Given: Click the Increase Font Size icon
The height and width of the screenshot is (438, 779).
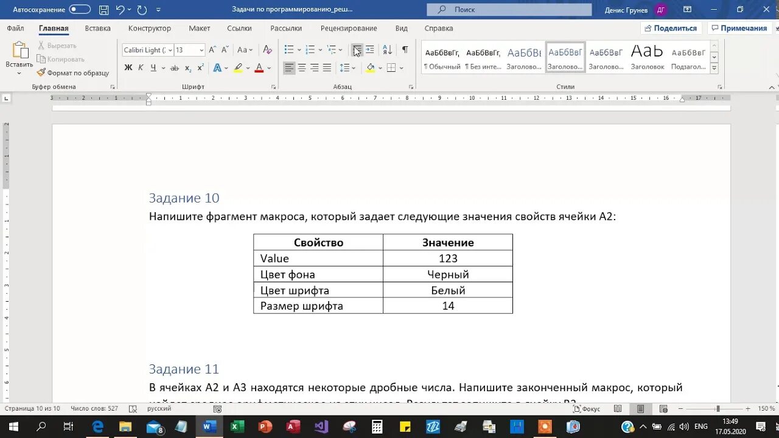Looking at the screenshot, I should coord(212,50).
